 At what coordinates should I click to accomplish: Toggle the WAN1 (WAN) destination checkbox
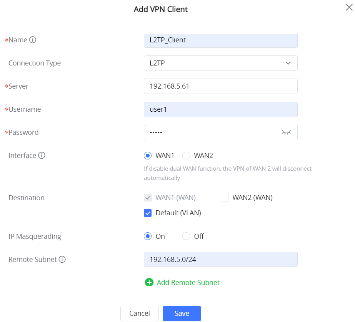(148, 198)
